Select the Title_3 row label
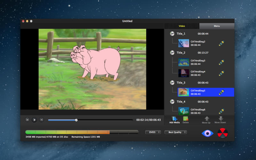The width and height of the screenshot is (256, 160). tap(181, 83)
